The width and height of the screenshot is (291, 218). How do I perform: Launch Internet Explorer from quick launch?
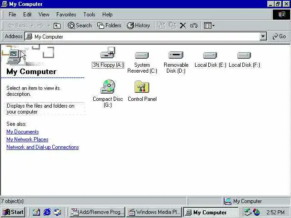coord(47,212)
